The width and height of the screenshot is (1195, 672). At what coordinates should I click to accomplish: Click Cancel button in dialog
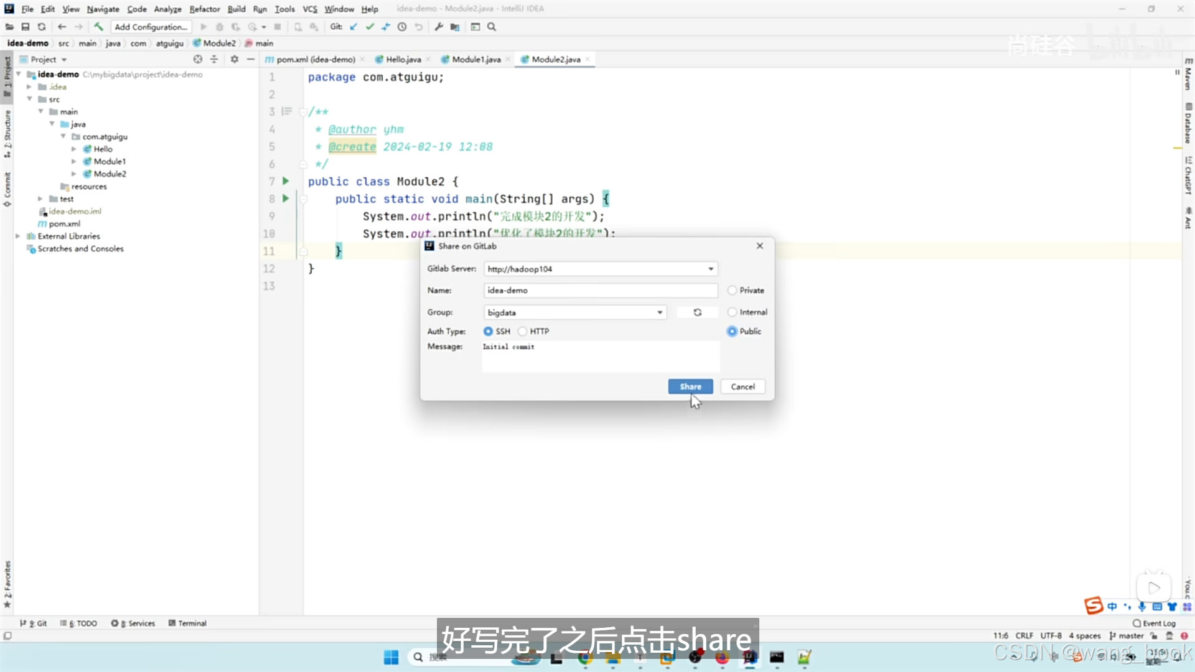coord(743,386)
